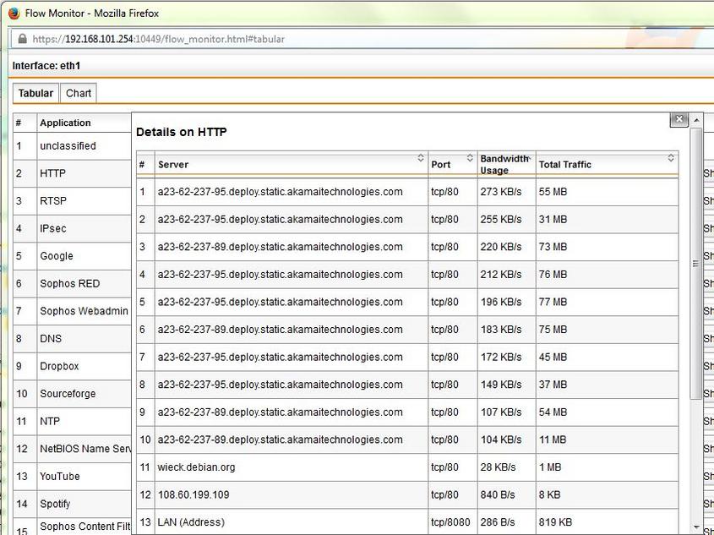Click the 11 MB total traffic value
The height and width of the screenshot is (535, 714).
[553, 439]
